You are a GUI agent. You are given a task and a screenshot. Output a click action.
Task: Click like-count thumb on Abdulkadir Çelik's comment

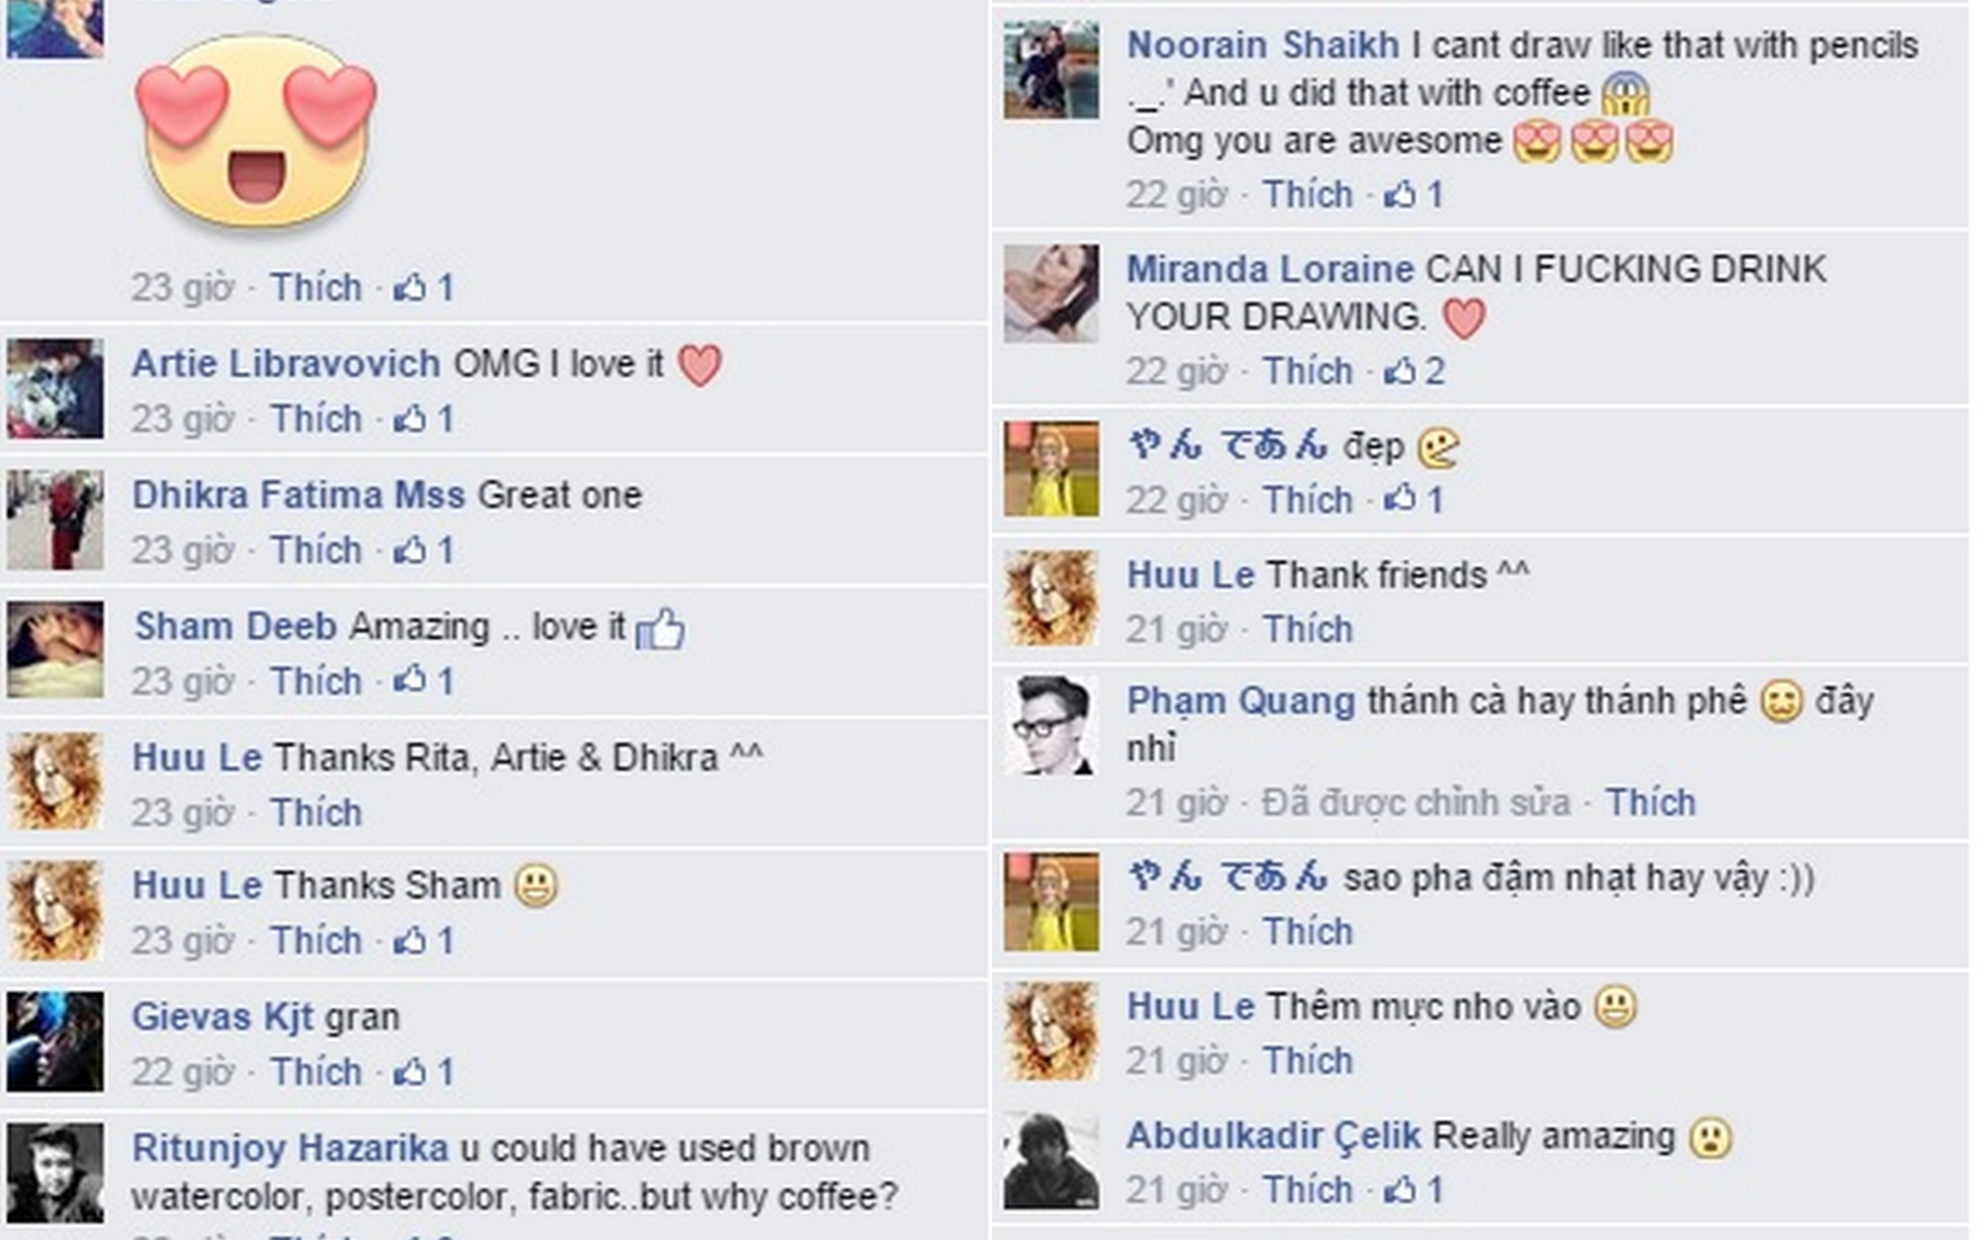click(x=1400, y=1189)
